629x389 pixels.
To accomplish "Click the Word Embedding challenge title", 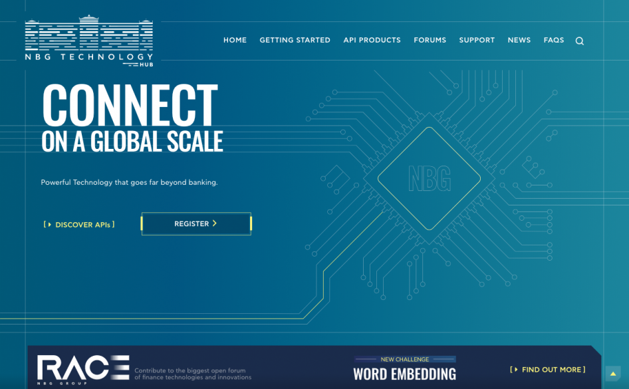I will 405,374.
